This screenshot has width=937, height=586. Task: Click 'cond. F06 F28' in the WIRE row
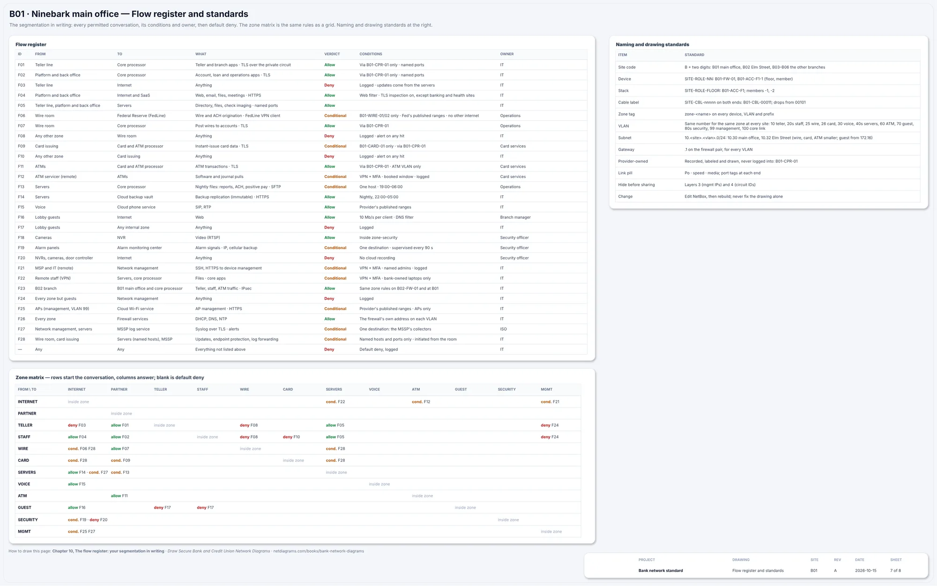tap(82, 449)
